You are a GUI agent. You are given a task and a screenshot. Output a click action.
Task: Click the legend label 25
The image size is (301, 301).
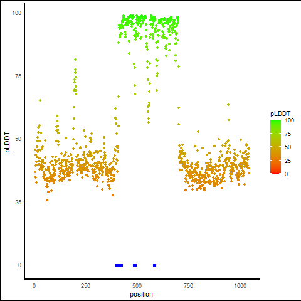click(x=288, y=161)
